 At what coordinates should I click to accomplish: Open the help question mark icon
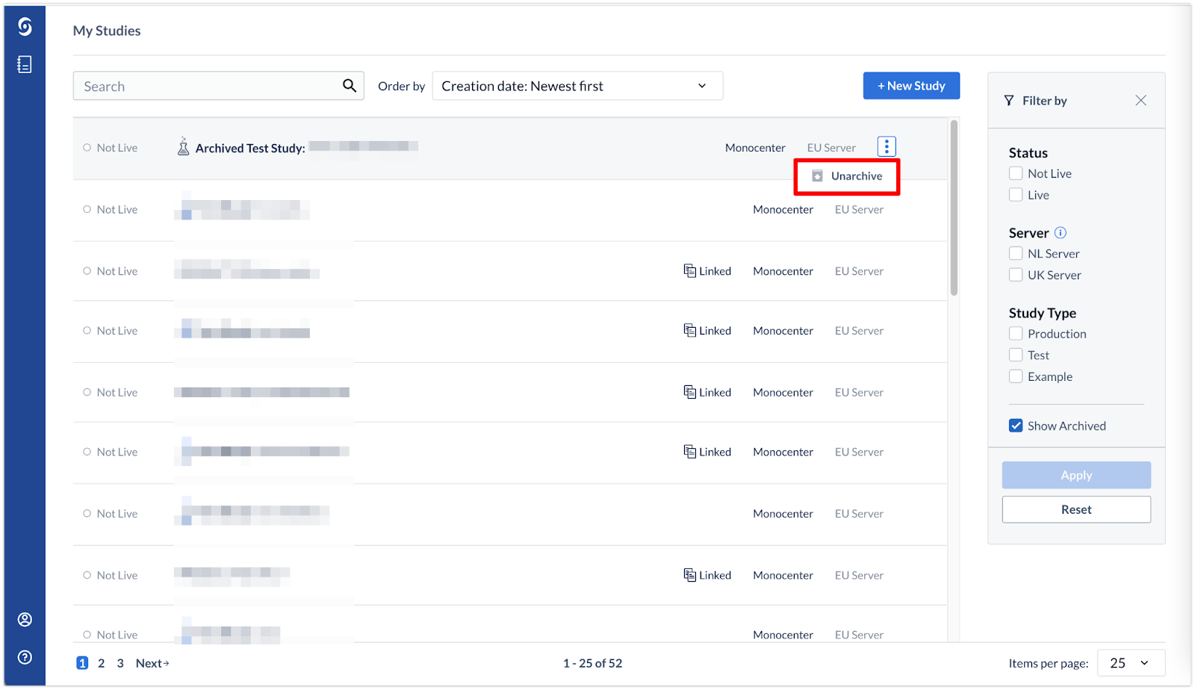tap(25, 657)
